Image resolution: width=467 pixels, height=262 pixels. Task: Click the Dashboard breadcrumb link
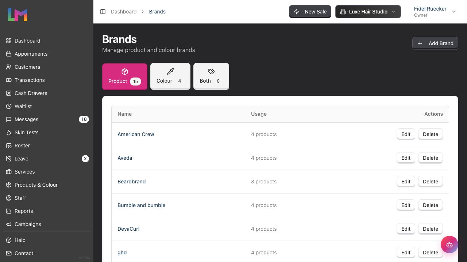124,12
